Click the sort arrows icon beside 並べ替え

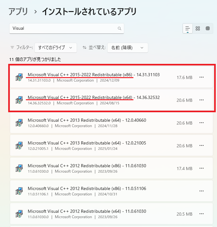click(85, 47)
